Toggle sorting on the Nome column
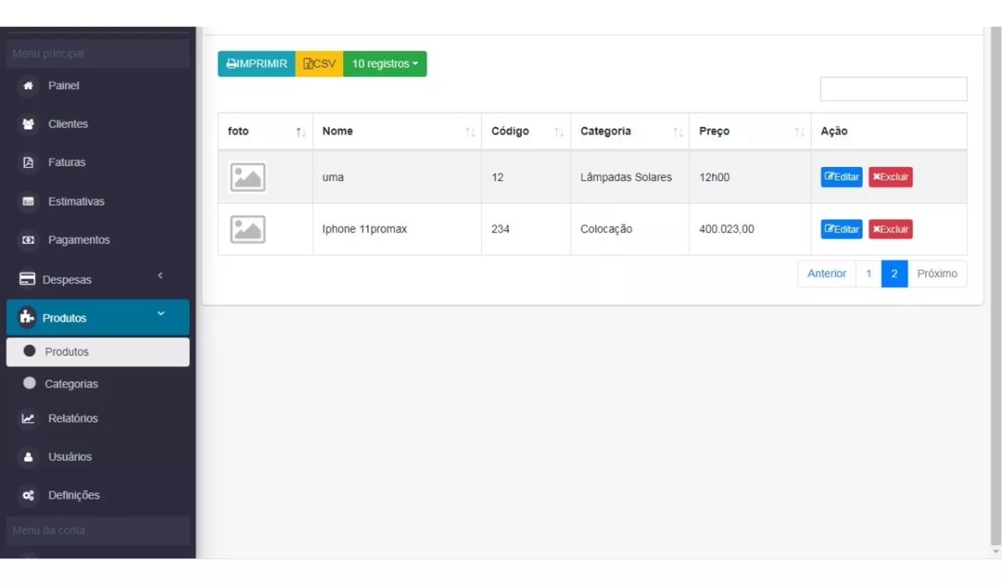The width and height of the screenshot is (1002, 586). point(470,132)
